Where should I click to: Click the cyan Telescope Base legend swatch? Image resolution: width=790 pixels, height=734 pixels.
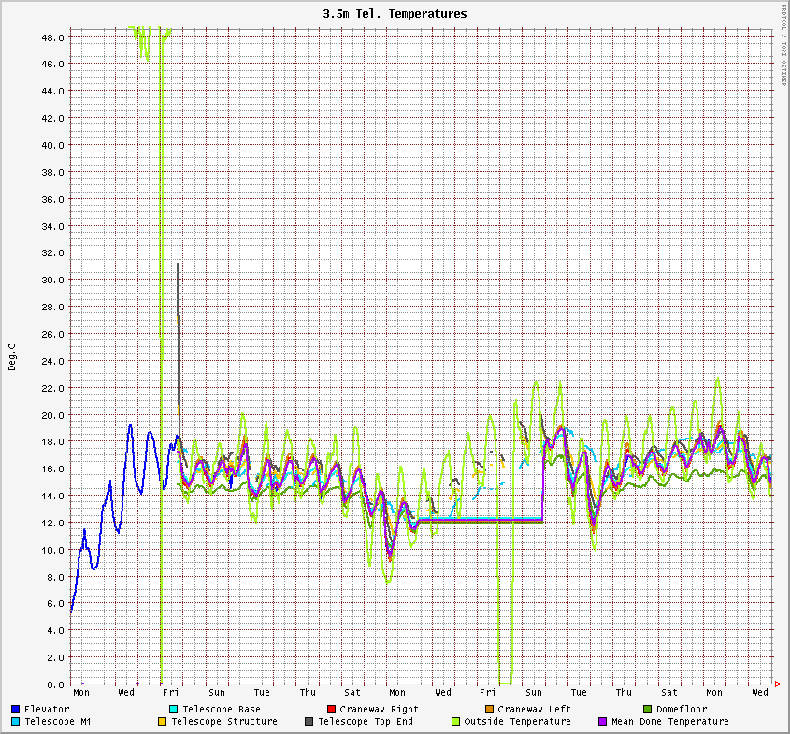coord(174,709)
